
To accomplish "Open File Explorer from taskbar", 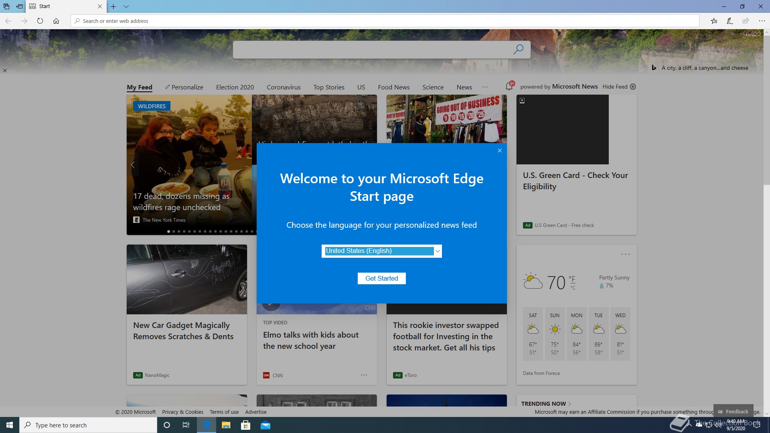I will point(226,425).
